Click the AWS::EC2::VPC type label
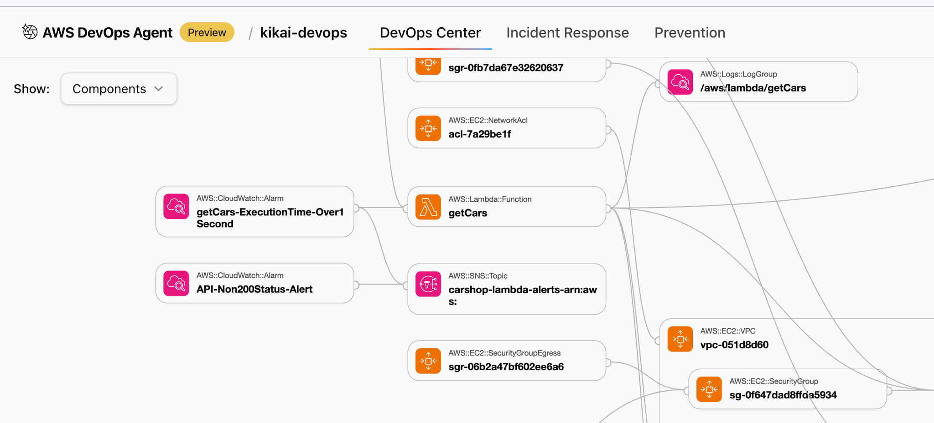The image size is (934, 423). (728, 331)
